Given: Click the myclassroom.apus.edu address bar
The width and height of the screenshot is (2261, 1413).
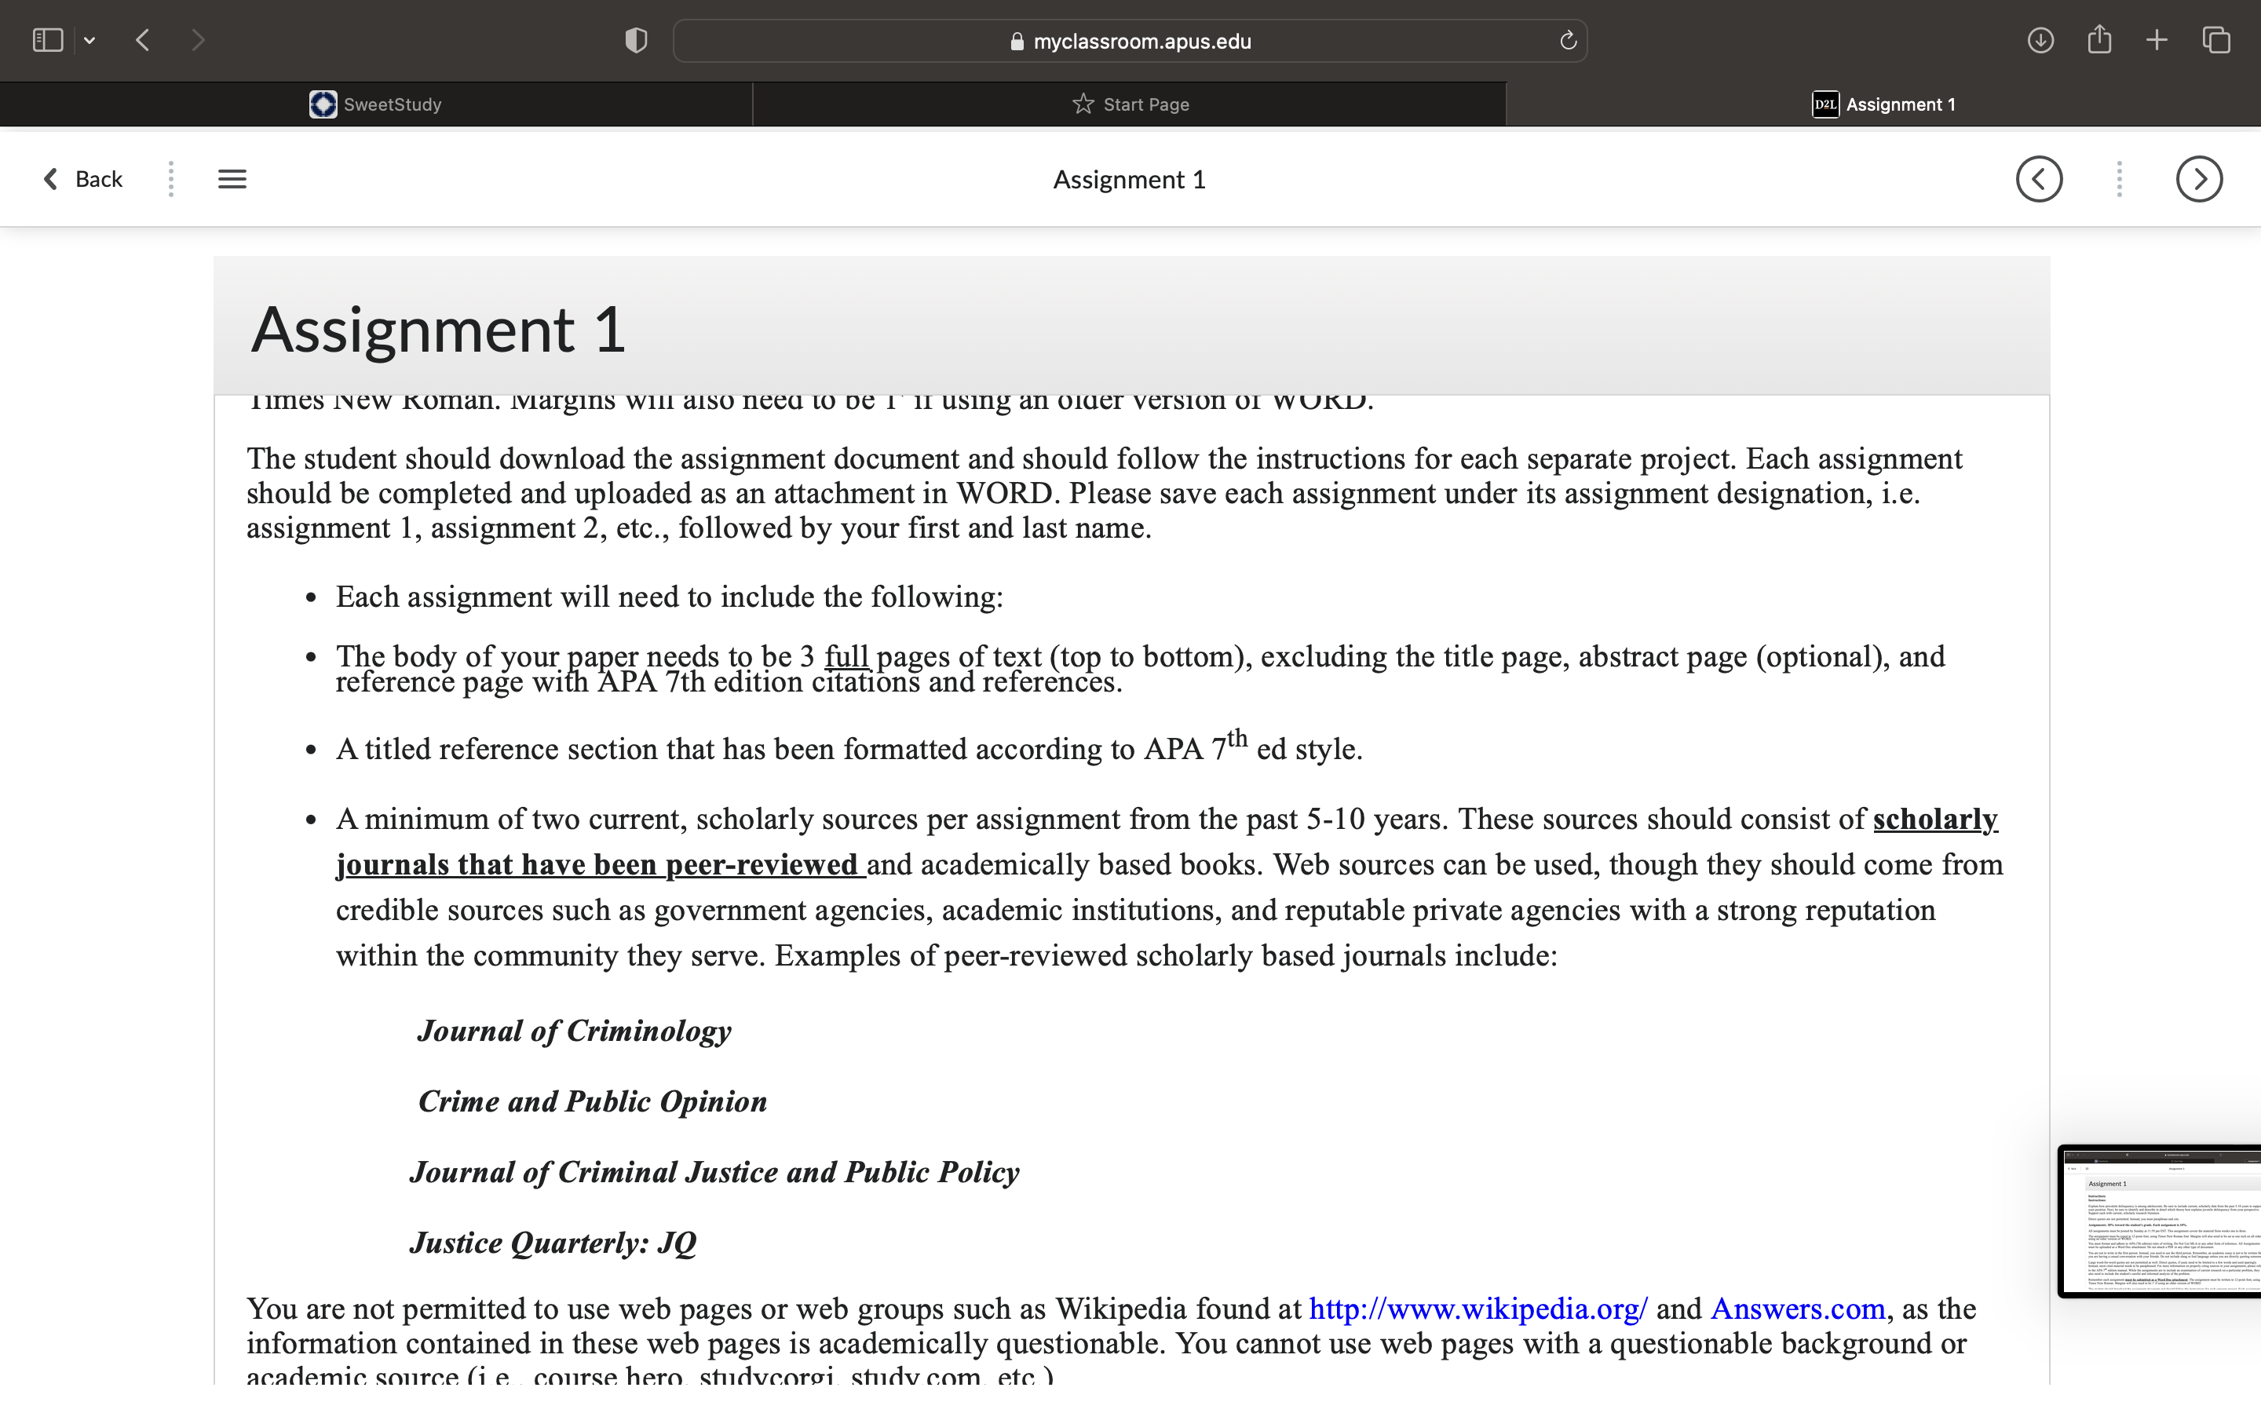Looking at the screenshot, I should tap(1130, 41).
